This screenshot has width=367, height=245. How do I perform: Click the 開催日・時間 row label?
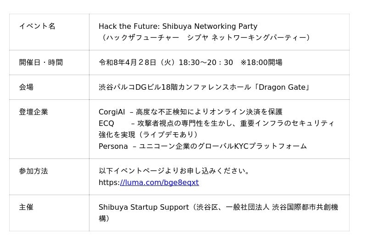click(x=41, y=62)
